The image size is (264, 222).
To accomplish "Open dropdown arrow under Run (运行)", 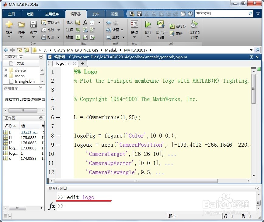I will (148, 37).
